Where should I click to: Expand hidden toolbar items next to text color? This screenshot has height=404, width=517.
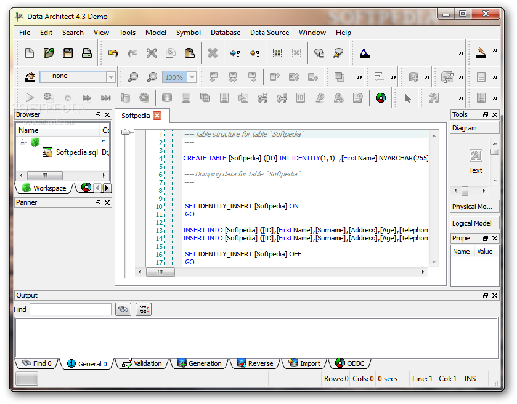[462, 53]
